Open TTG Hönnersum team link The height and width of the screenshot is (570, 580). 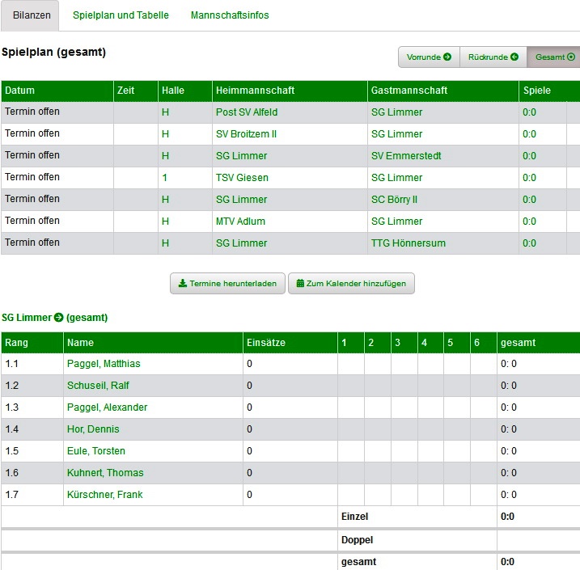(x=408, y=243)
